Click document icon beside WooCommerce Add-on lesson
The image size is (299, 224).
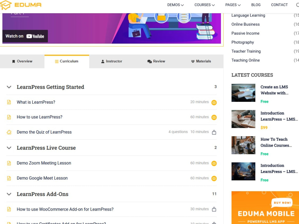coord(9,209)
